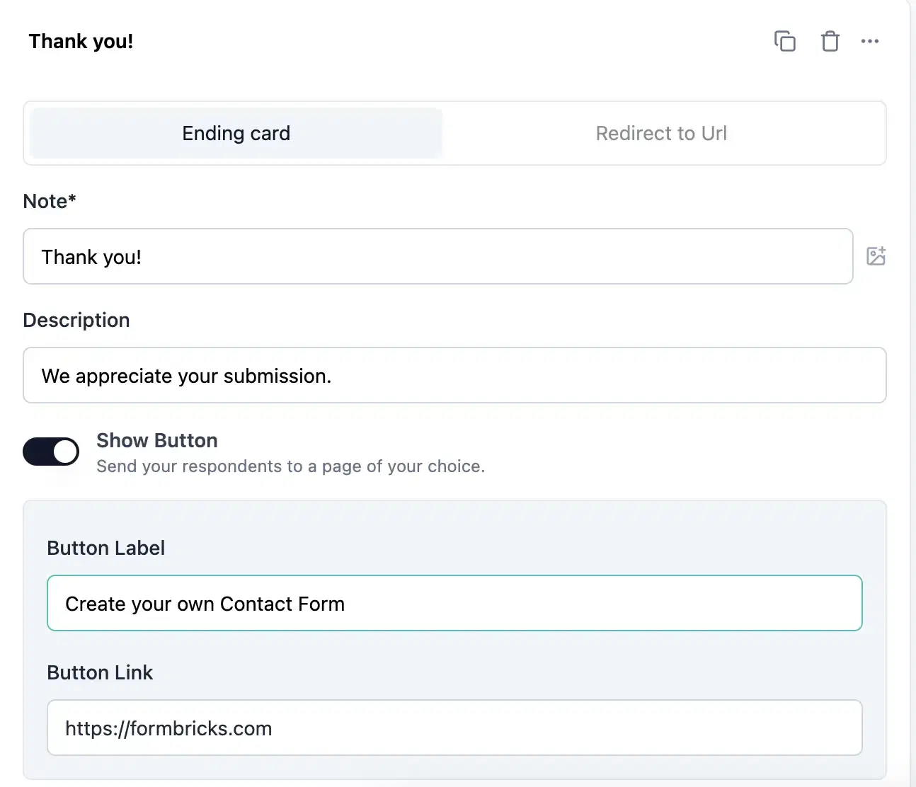This screenshot has height=787, width=916.
Task: Edit the Description field text
Action: coord(454,375)
